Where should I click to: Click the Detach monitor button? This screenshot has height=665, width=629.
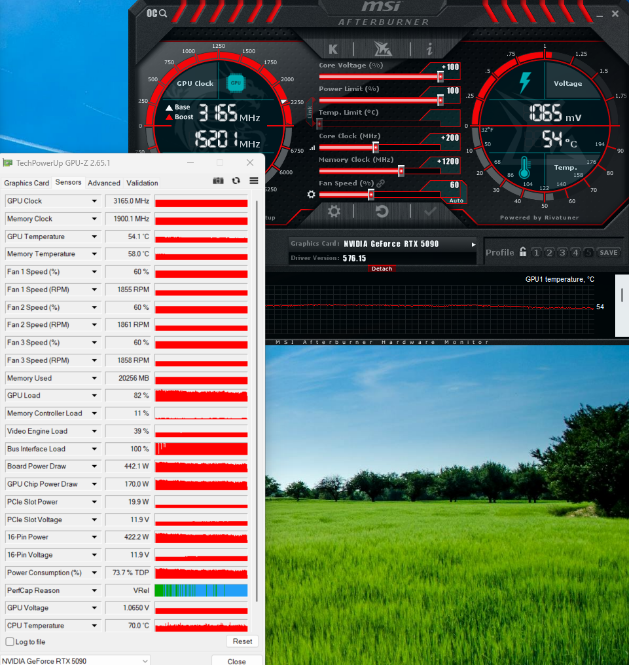(382, 269)
